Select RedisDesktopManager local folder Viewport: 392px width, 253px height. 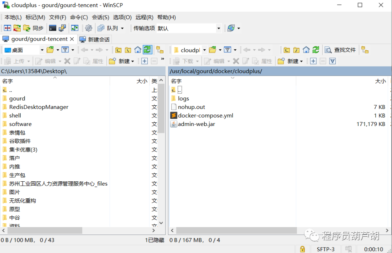39,107
